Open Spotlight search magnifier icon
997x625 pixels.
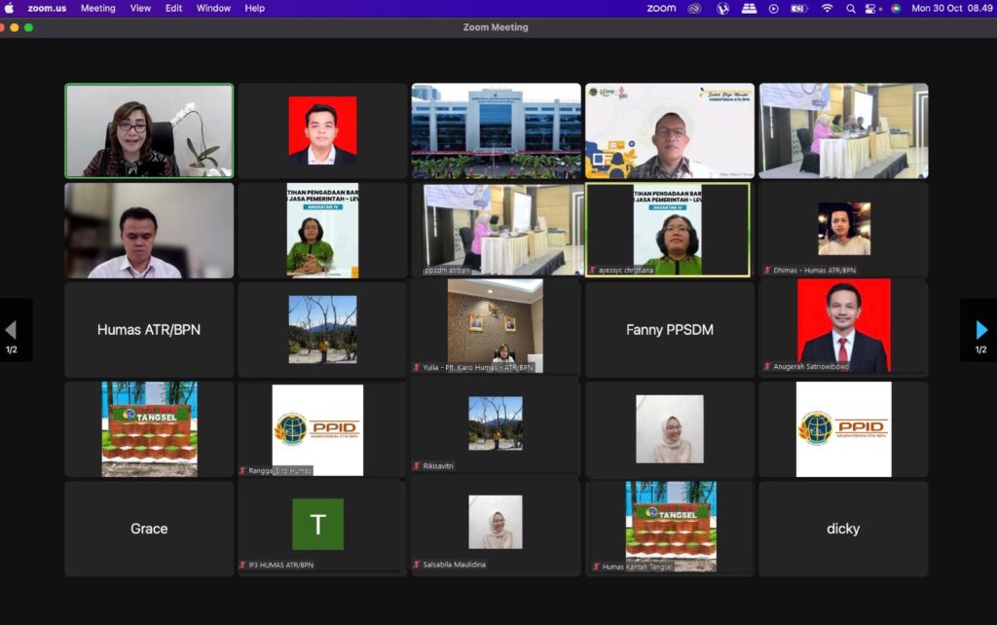851,8
